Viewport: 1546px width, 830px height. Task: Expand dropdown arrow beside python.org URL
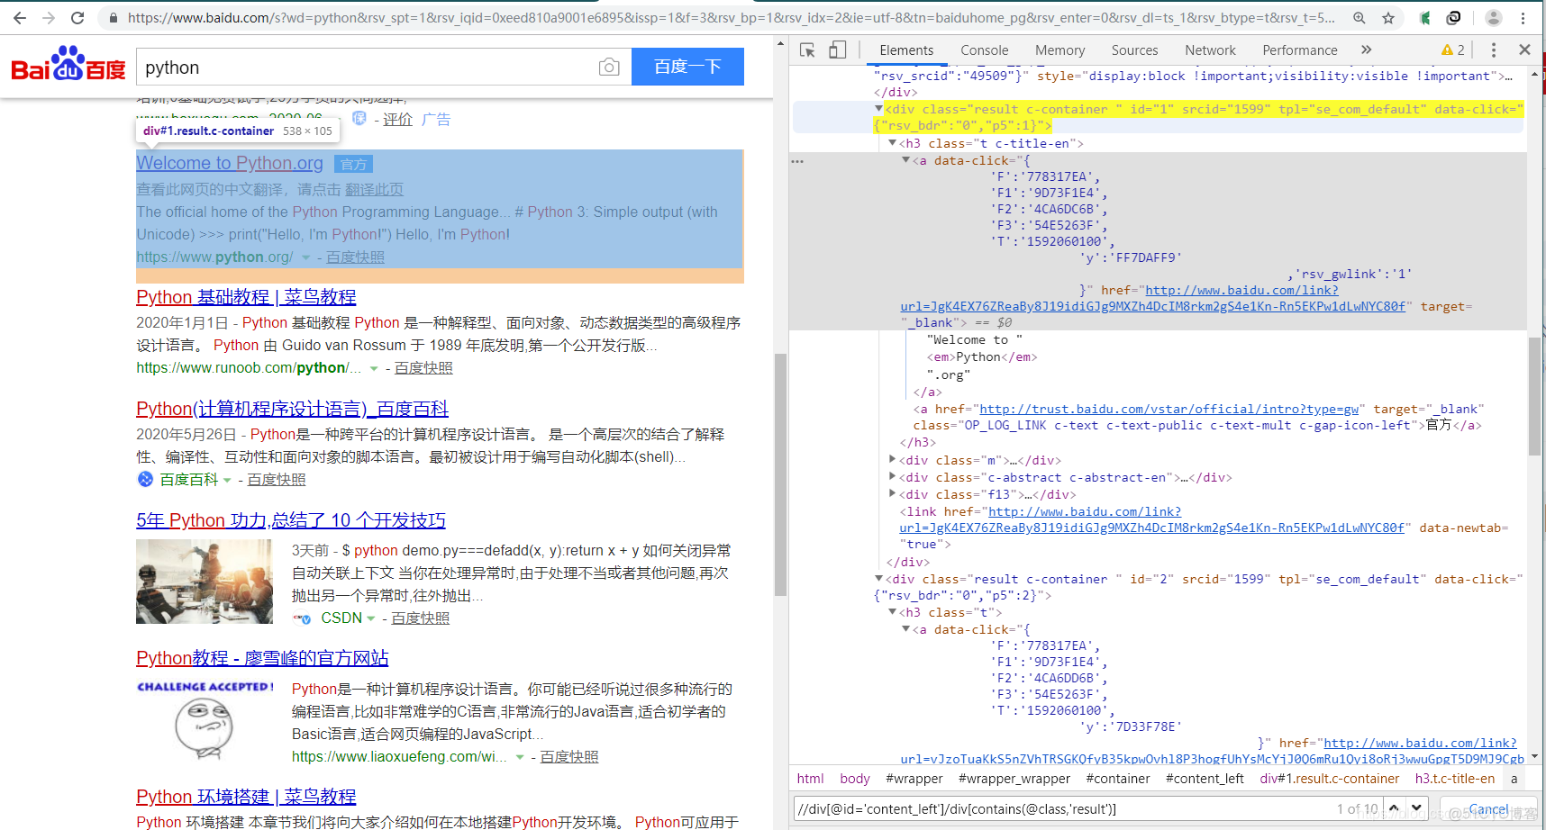coord(306,258)
